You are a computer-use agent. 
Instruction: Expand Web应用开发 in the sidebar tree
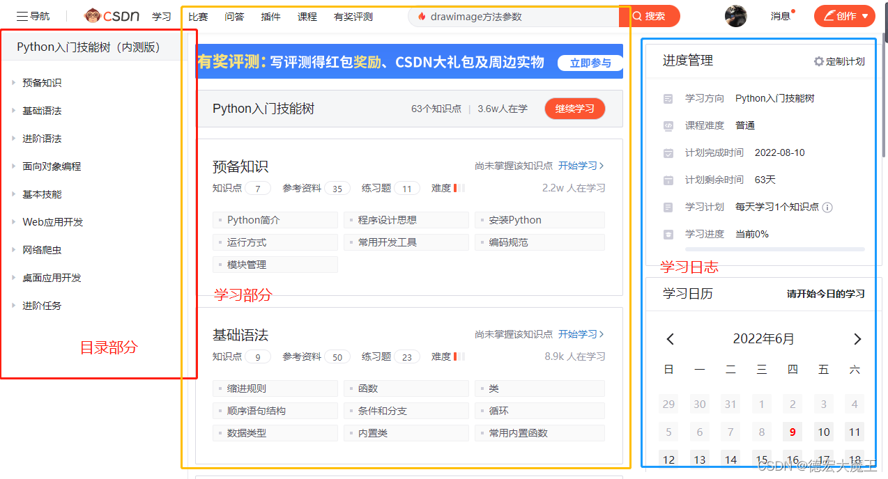click(x=13, y=222)
